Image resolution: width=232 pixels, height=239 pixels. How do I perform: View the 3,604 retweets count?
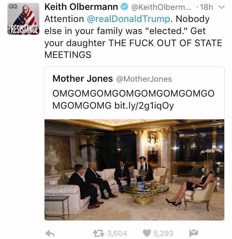(x=117, y=233)
